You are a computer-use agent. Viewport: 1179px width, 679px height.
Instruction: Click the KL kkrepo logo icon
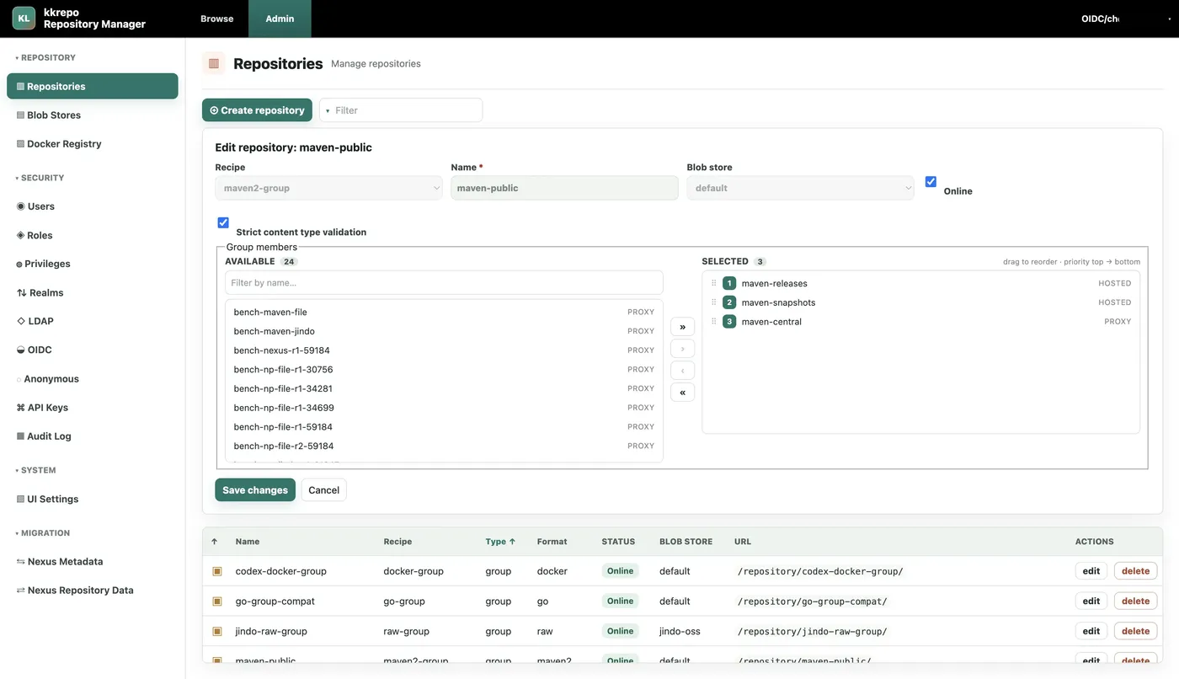24,18
